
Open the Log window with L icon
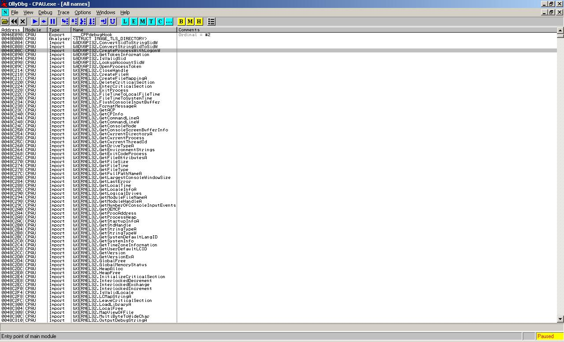pyautogui.click(x=125, y=21)
